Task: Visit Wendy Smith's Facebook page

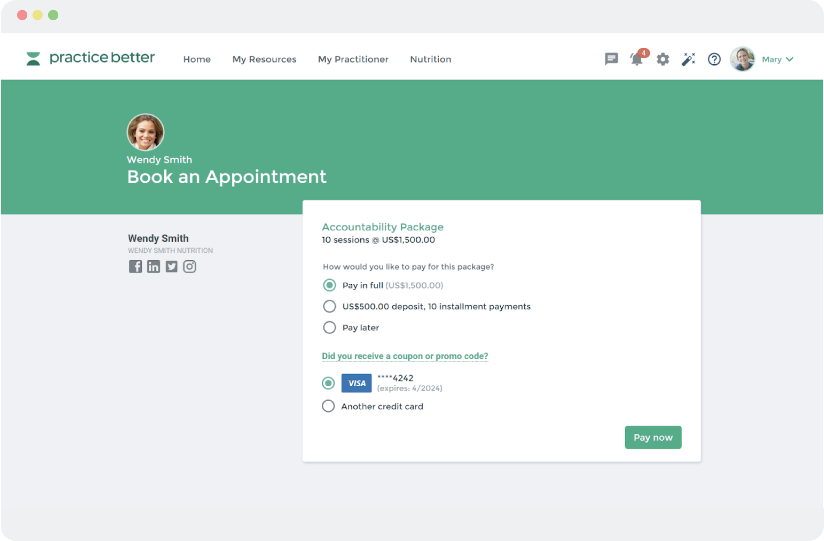Action: coord(135,267)
